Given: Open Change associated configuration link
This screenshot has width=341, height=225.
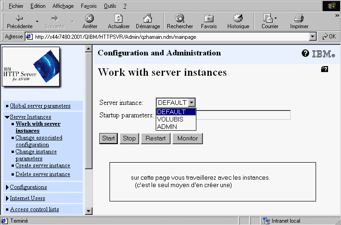Looking at the screenshot, I should click(x=39, y=141).
